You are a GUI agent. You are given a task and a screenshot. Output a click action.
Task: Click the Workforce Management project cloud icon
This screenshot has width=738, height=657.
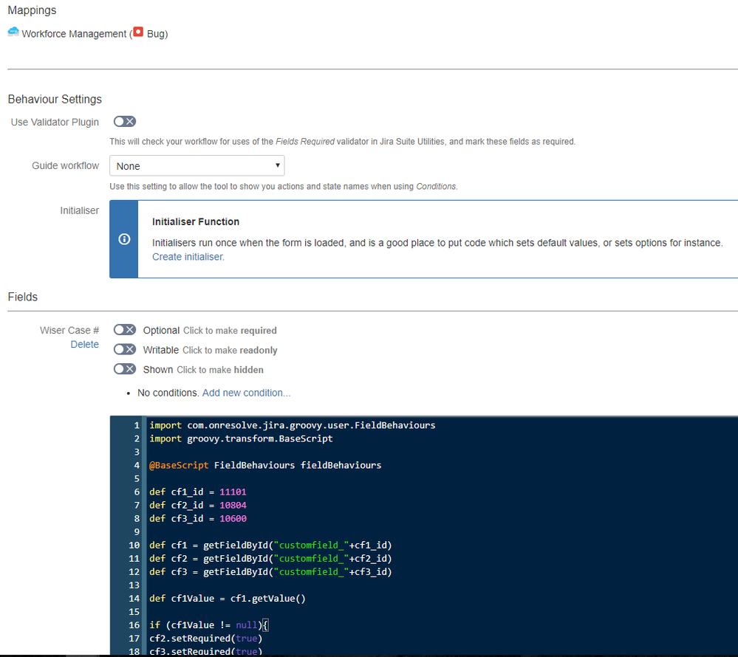point(13,32)
